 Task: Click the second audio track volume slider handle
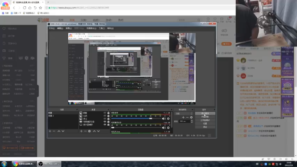click(113, 128)
